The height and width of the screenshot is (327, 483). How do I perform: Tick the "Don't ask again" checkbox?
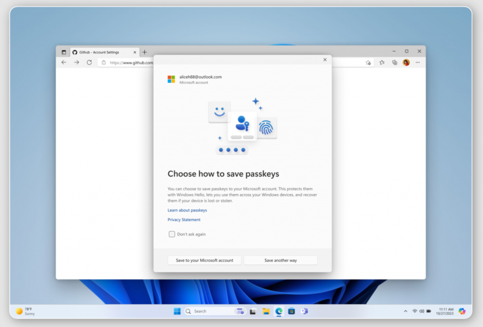tap(172, 234)
